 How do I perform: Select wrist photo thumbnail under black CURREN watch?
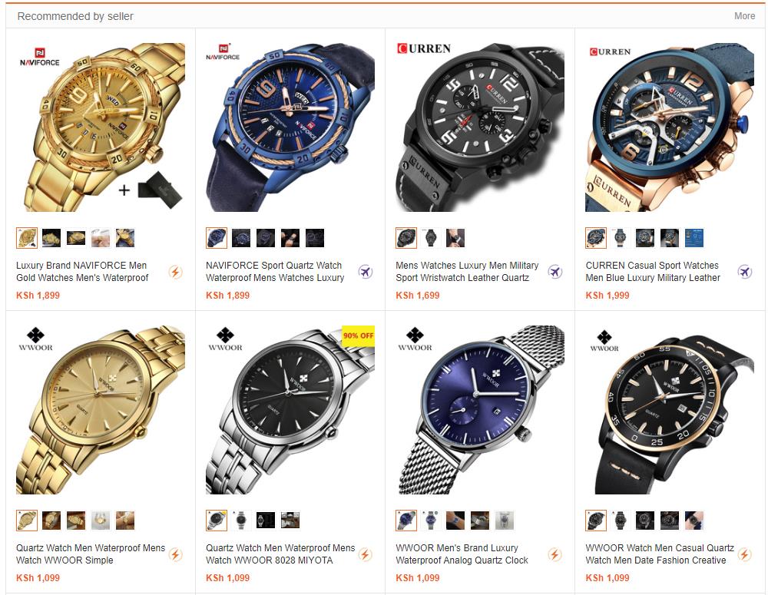[x=455, y=238]
